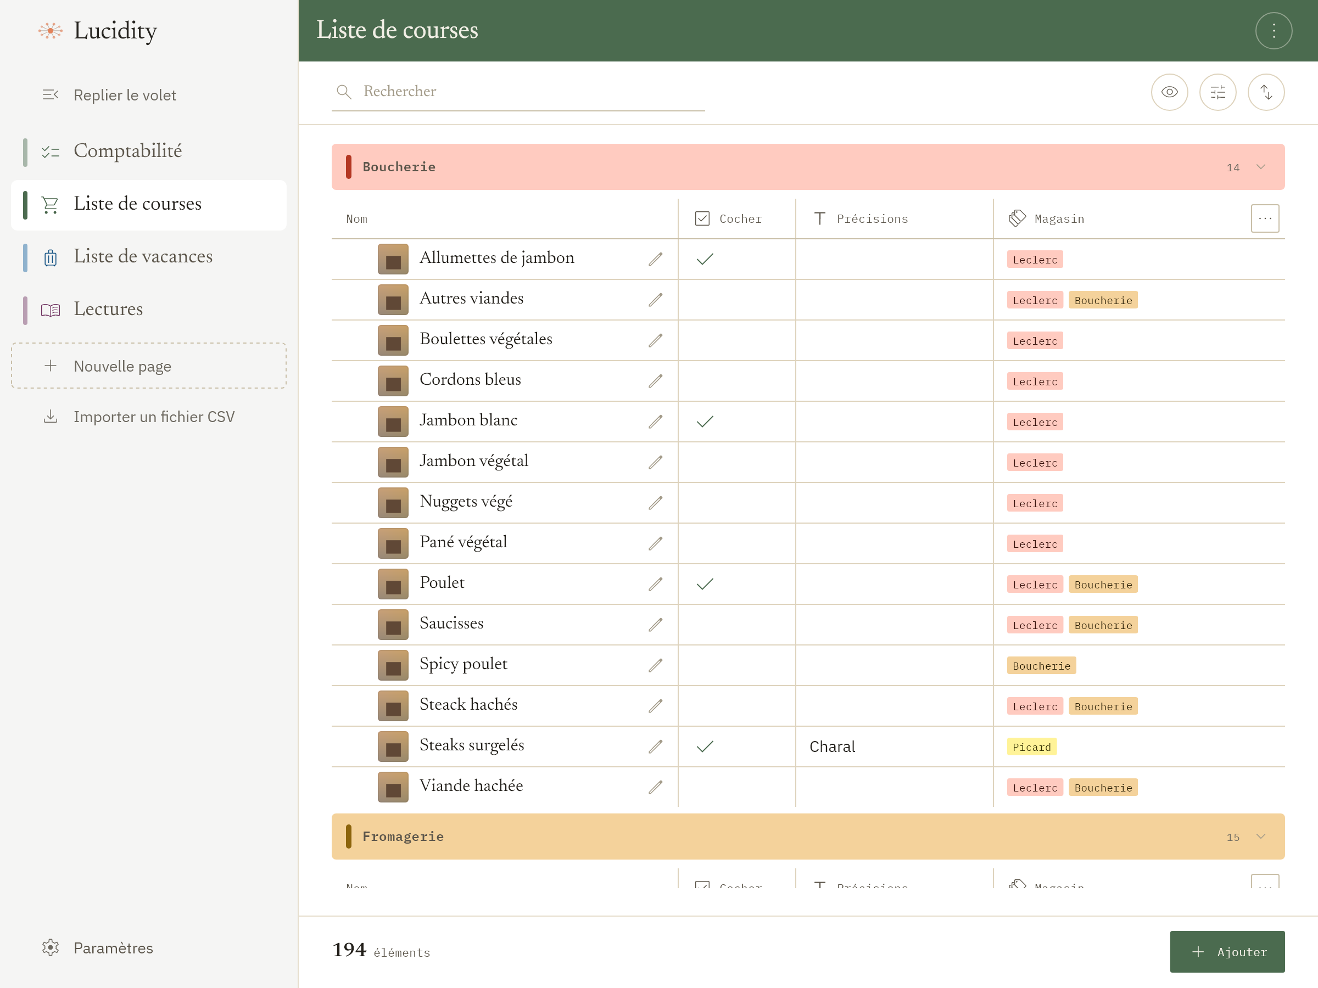Uncheck Steaks surgelés checkmark
Screen dimensions: 1318x988
(x=705, y=747)
